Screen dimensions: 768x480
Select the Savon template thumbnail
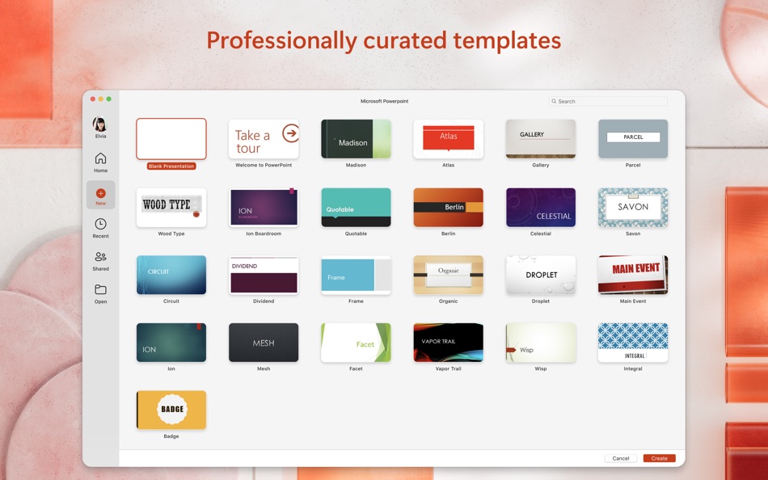633,207
